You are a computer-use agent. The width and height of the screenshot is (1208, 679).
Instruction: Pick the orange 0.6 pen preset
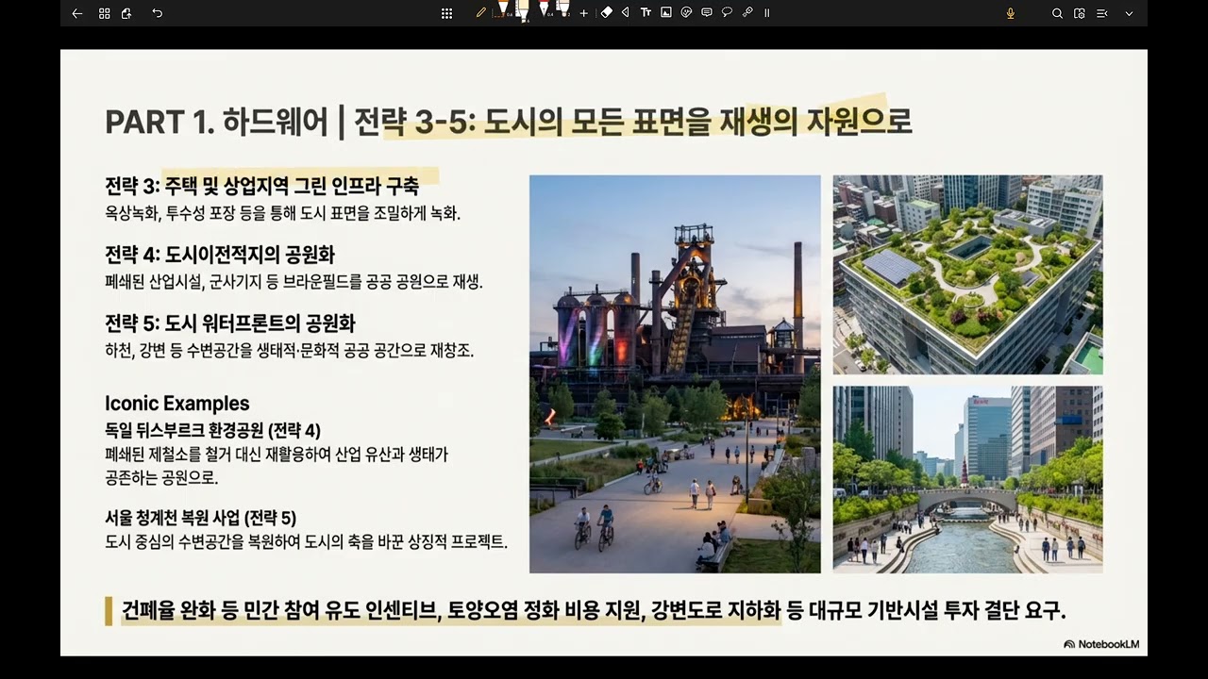click(x=503, y=9)
